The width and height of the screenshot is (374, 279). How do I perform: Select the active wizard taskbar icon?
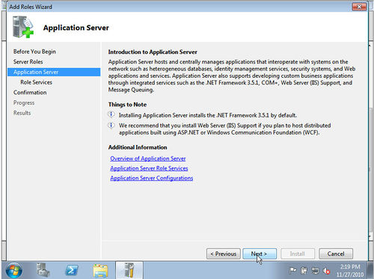click(x=129, y=270)
